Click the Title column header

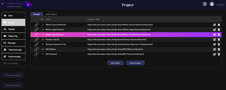48,19
